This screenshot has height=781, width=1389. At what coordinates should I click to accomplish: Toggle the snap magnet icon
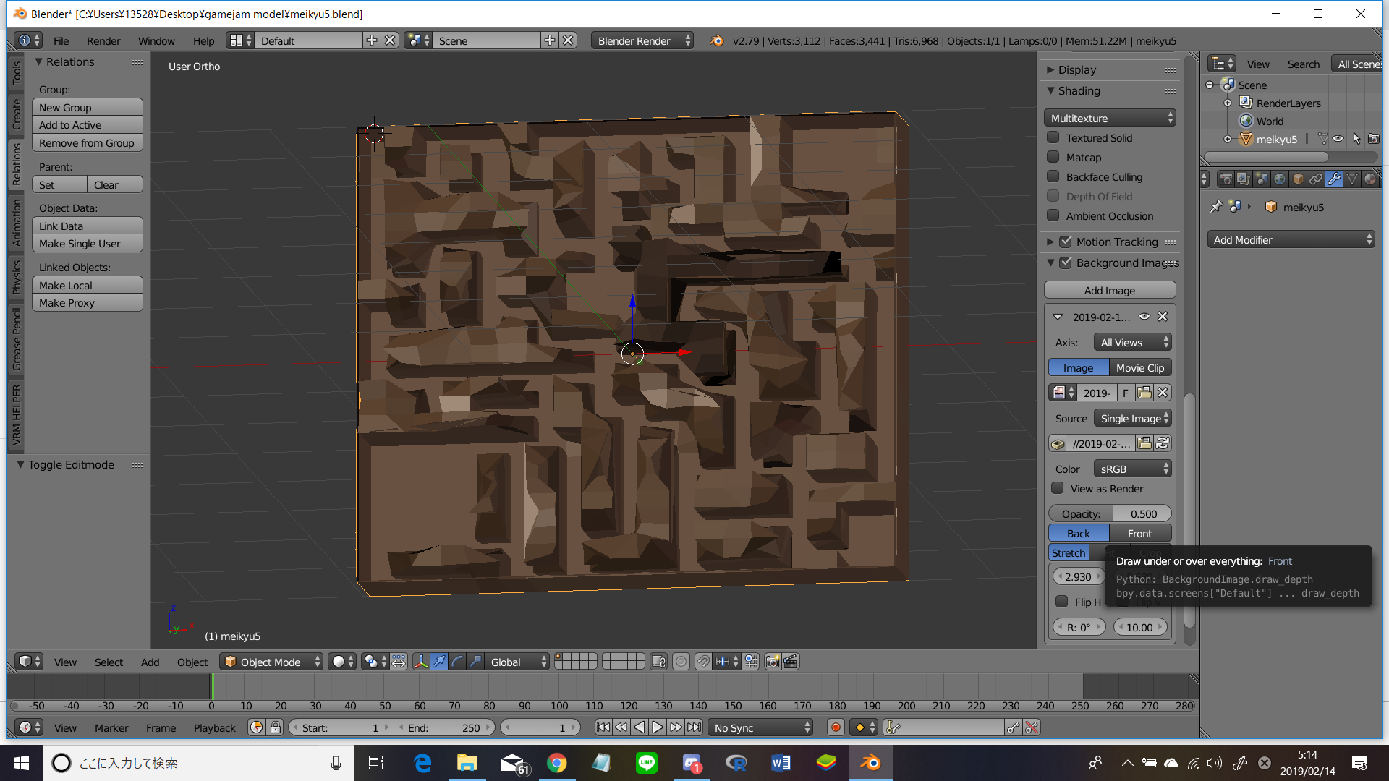tap(702, 662)
